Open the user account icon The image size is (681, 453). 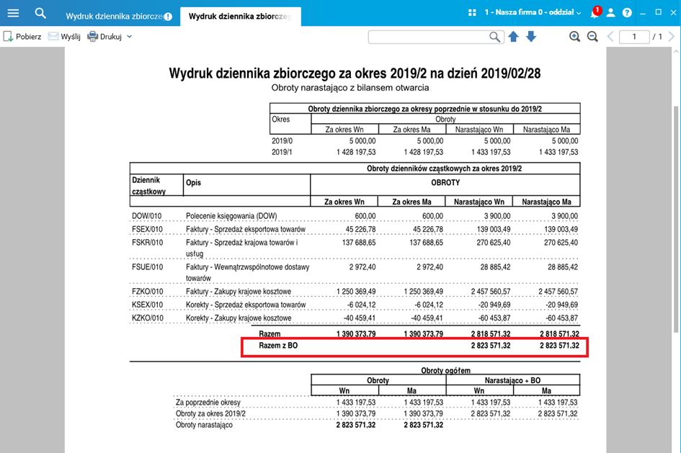coord(610,12)
